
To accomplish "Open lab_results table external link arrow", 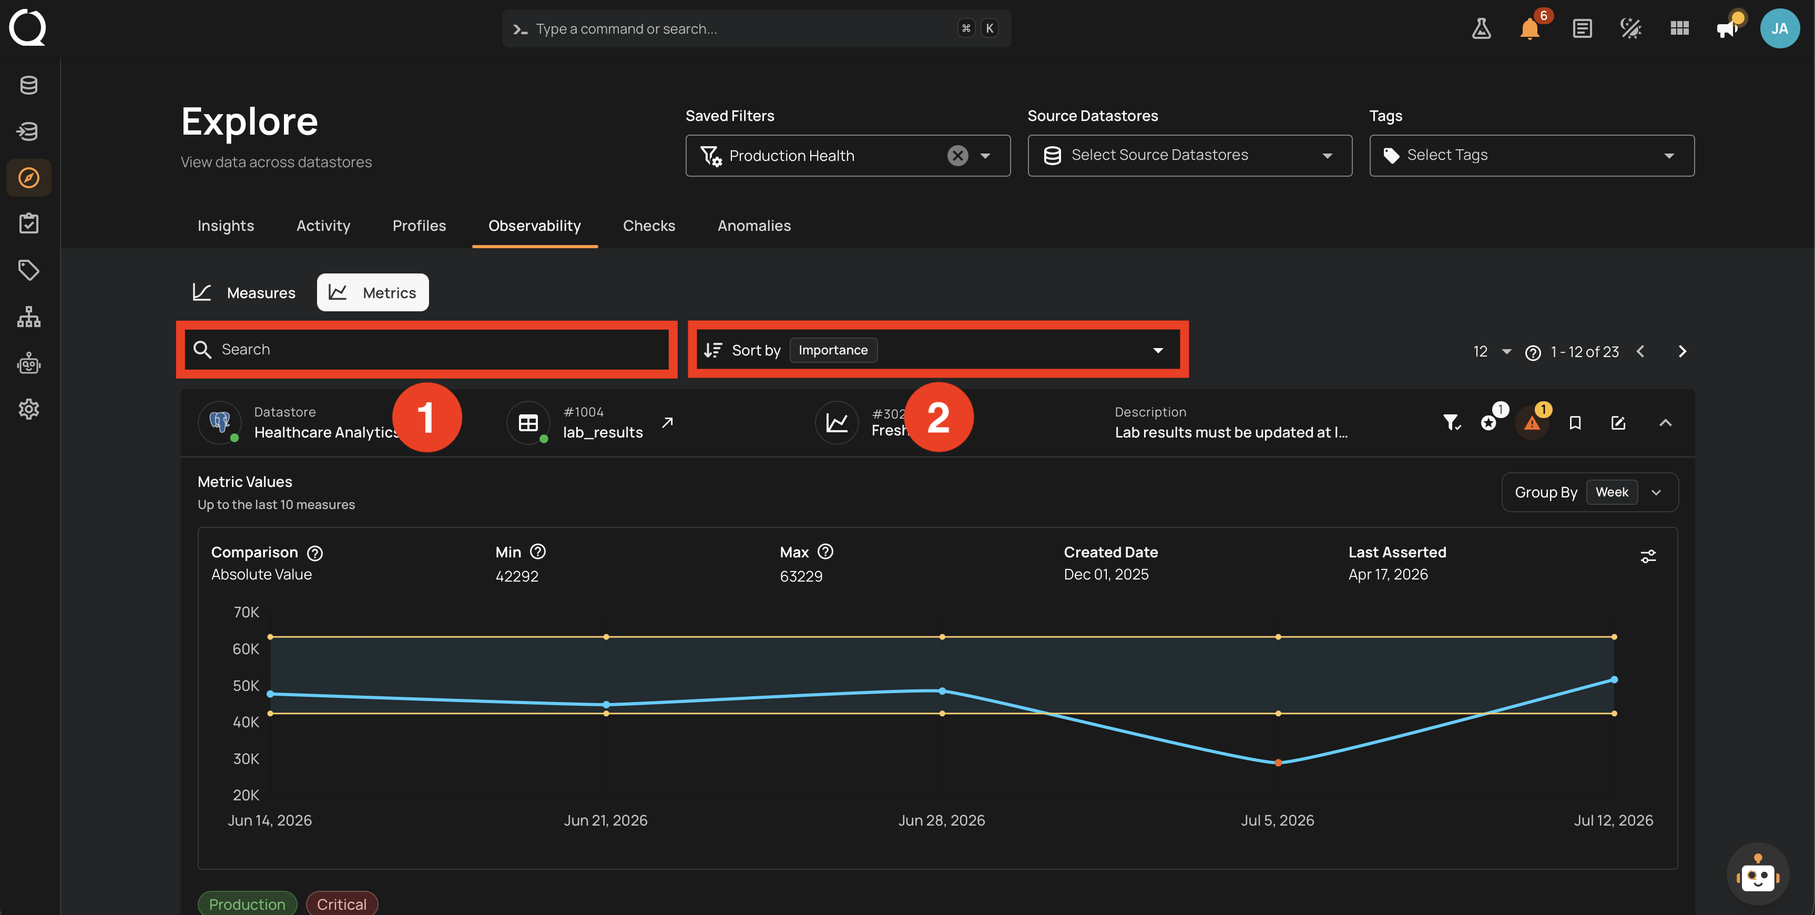I will click(667, 422).
